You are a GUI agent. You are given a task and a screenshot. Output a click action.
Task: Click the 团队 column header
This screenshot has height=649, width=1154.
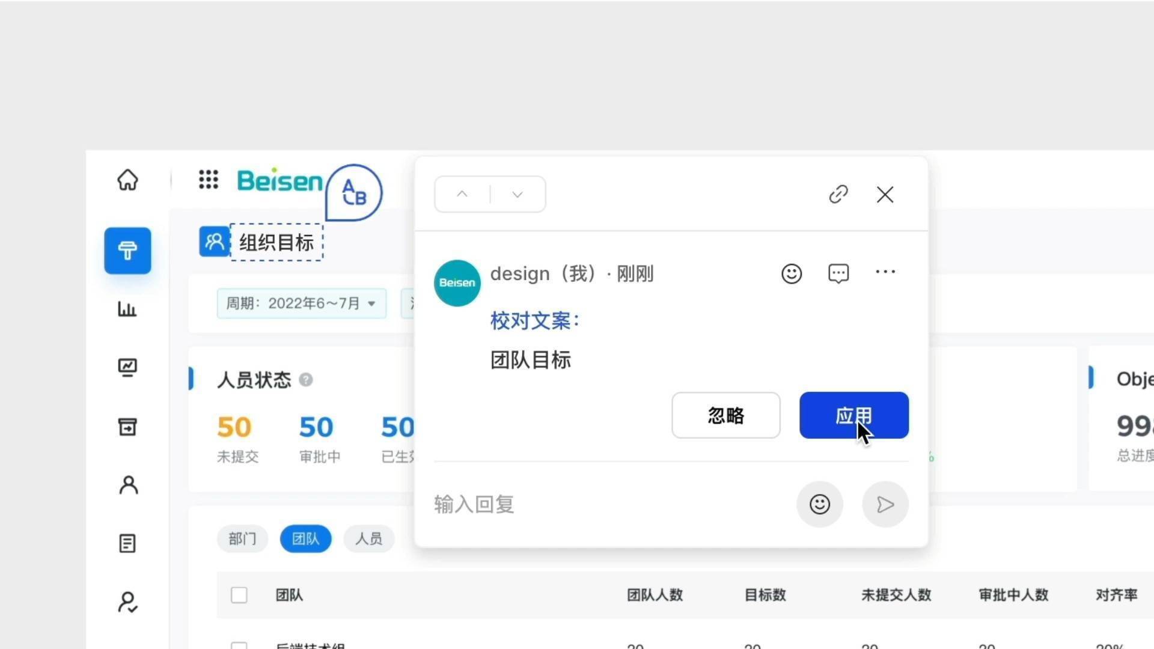click(x=289, y=595)
